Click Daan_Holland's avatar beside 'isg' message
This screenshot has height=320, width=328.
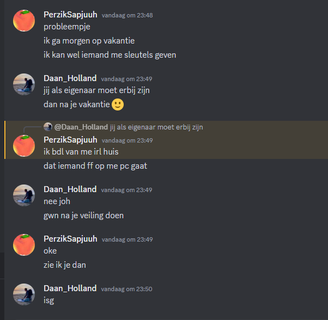(24, 294)
